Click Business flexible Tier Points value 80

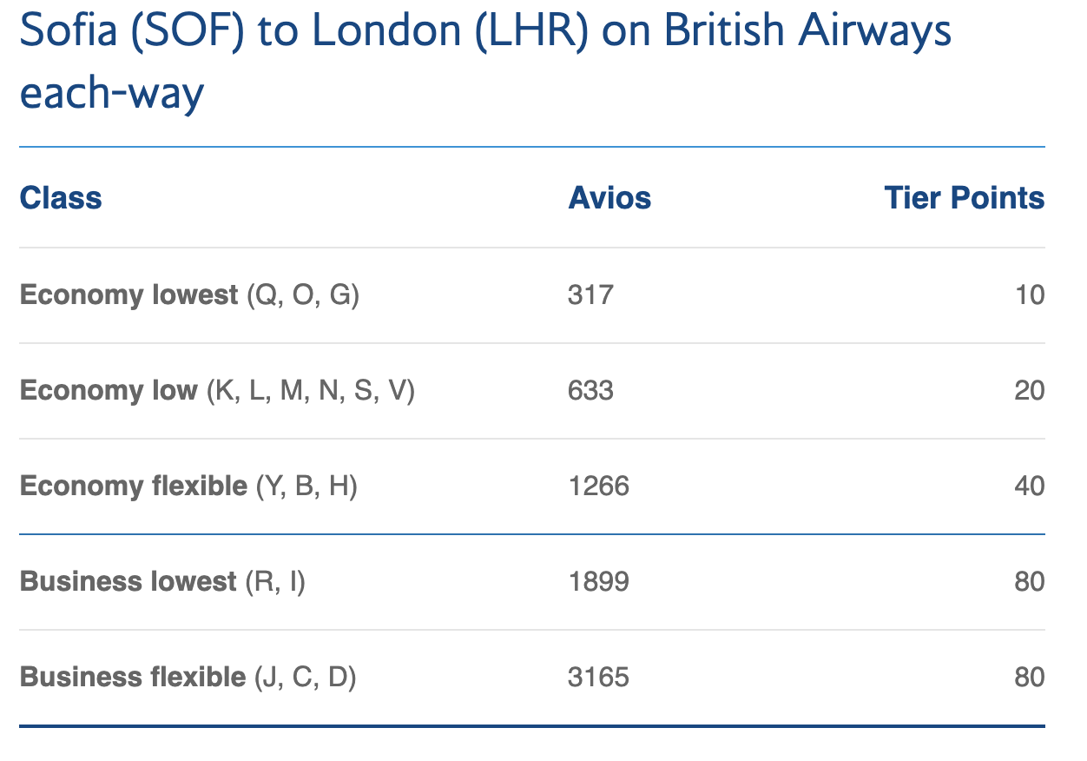pyautogui.click(x=1030, y=677)
